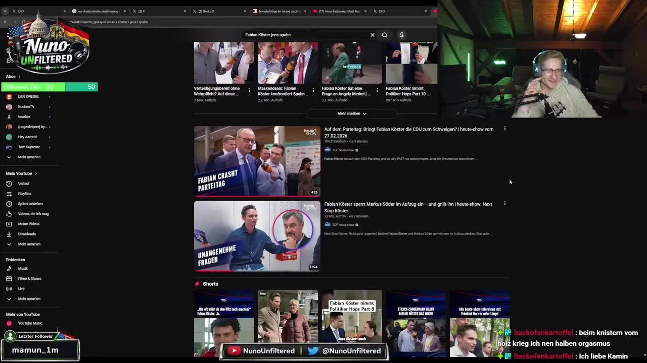The height and width of the screenshot is (363, 647).
Task: Open options menu for the Wehrpflicht shelf video
Action: point(249,90)
